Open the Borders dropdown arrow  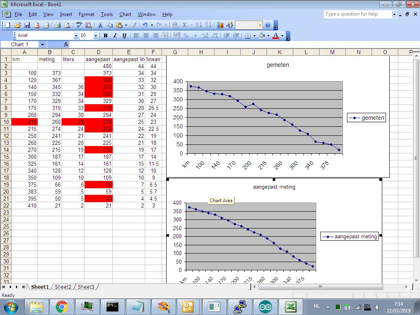[x=254, y=36]
